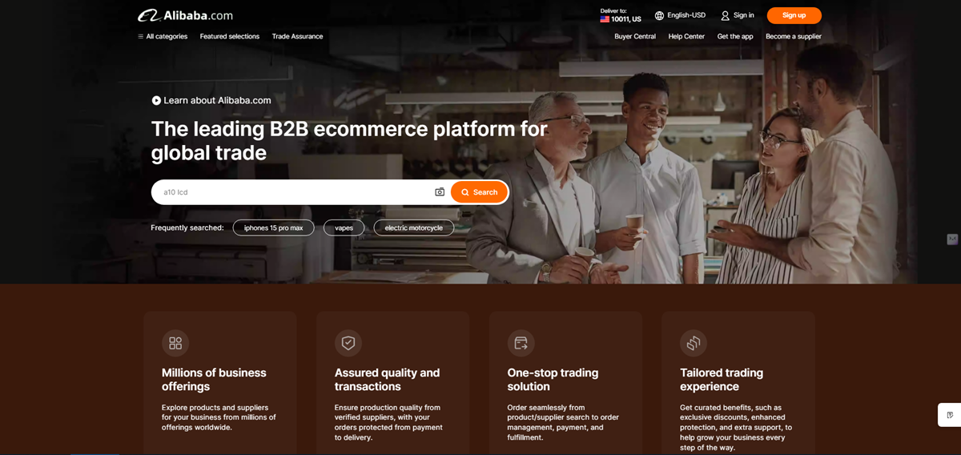Click the Millions of business offerings grid icon
Screen dimensions: 961x455
click(x=175, y=343)
